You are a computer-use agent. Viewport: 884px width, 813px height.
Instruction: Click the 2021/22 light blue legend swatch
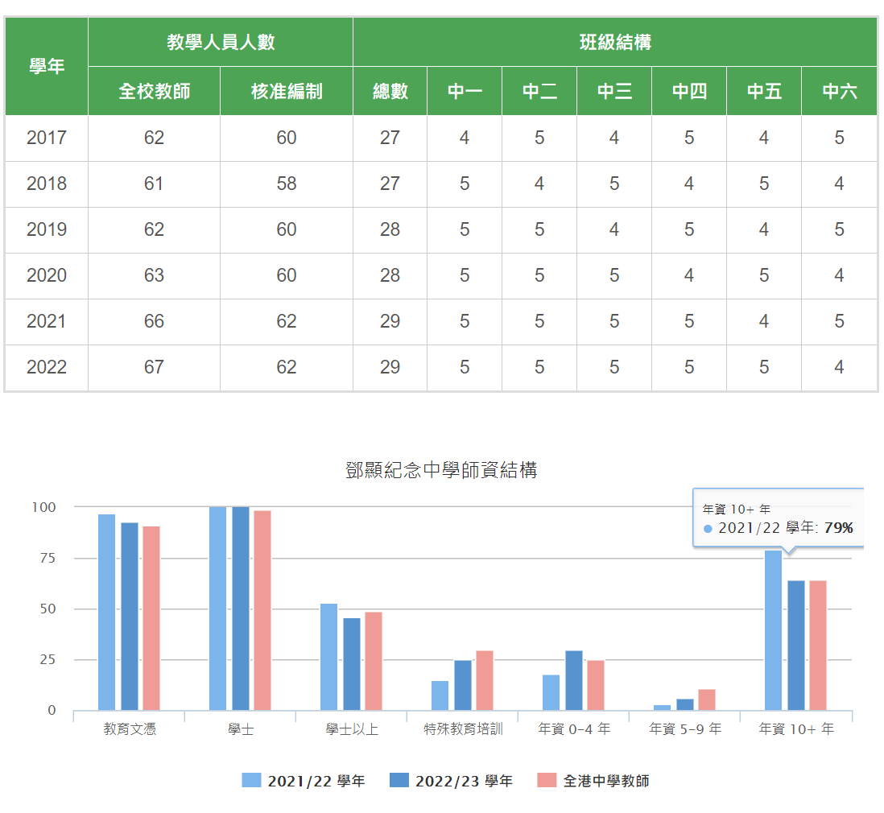tap(251, 780)
